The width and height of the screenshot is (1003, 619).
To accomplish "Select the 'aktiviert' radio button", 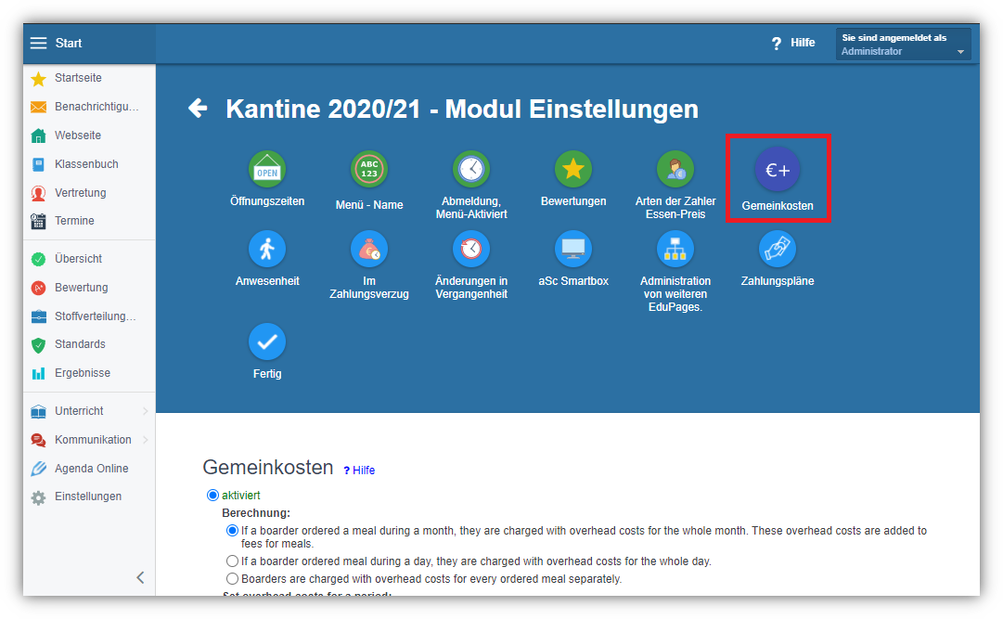I will (212, 496).
